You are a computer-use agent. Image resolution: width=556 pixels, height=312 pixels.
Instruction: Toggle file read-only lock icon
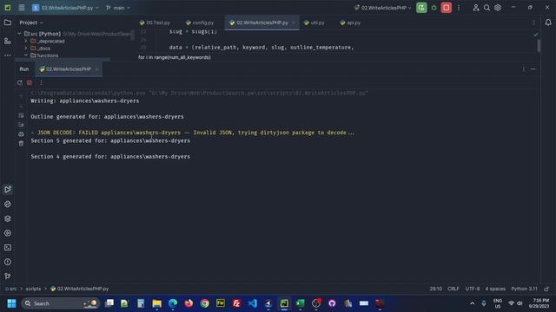coord(546,289)
